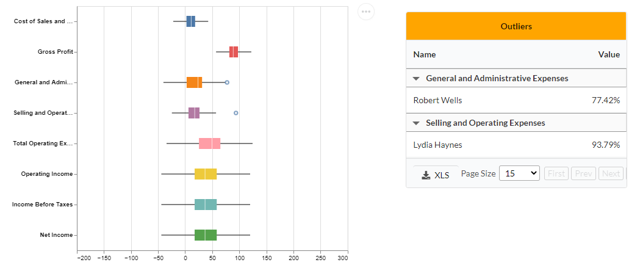The width and height of the screenshot is (640, 265).
Task: Click the yellow Operating Income box
Action: [x=206, y=174]
